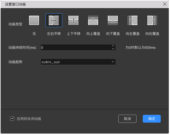This screenshot has width=170, height=135.
Task: Pick the 向下覆盖 animation icon
Action: (x=113, y=20)
